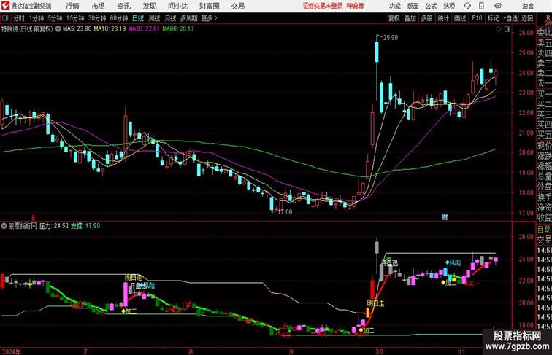552x355 pixels.
Task: Open the 版面 menu
Action: [413, 6]
